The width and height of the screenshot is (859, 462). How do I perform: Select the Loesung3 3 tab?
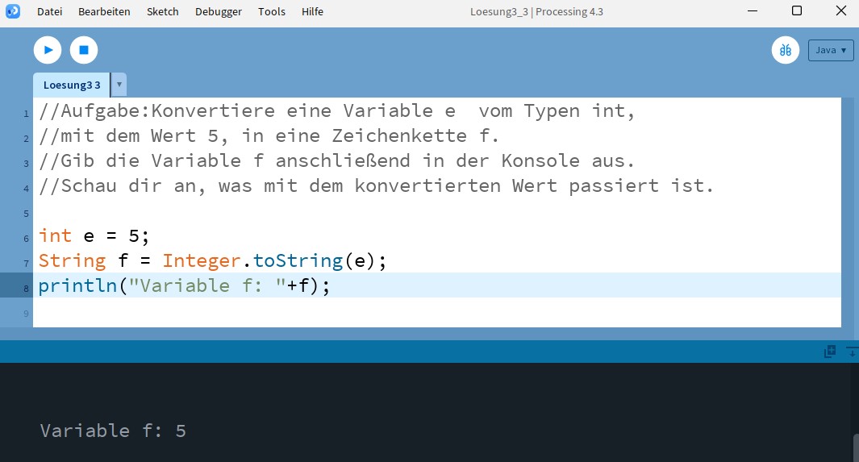tap(71, 85)
